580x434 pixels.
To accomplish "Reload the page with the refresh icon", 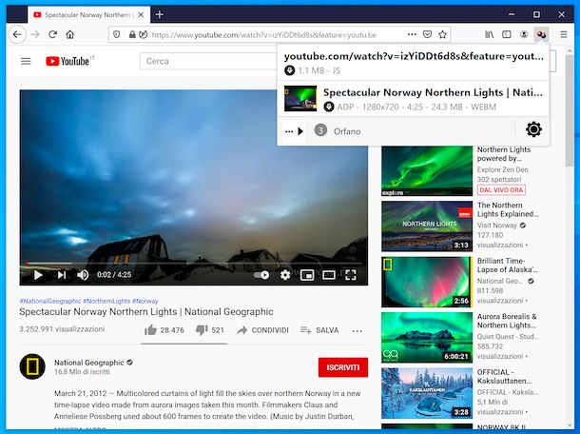I will pos(52,35).
